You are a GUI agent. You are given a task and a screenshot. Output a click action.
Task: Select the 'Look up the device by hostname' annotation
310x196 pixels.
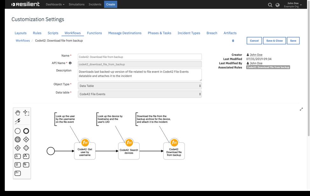click(x=110, y=119)
